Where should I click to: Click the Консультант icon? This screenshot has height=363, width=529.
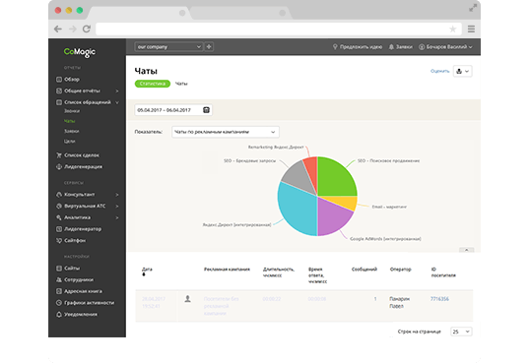click(x=59, y=195)
